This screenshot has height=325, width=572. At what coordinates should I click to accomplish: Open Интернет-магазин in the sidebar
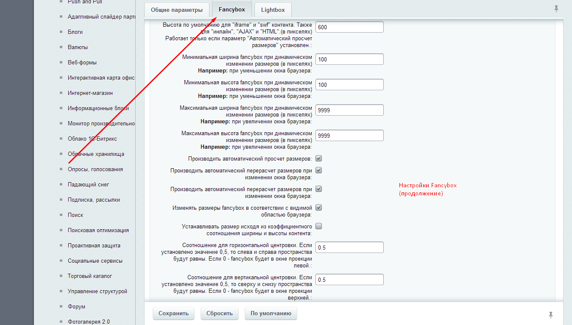coord(90,93)
